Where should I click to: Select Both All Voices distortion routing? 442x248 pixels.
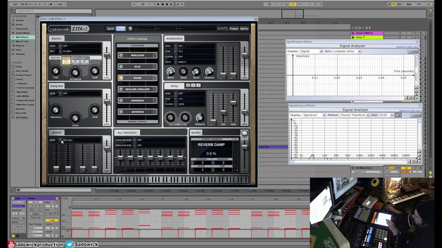(85, 61)
